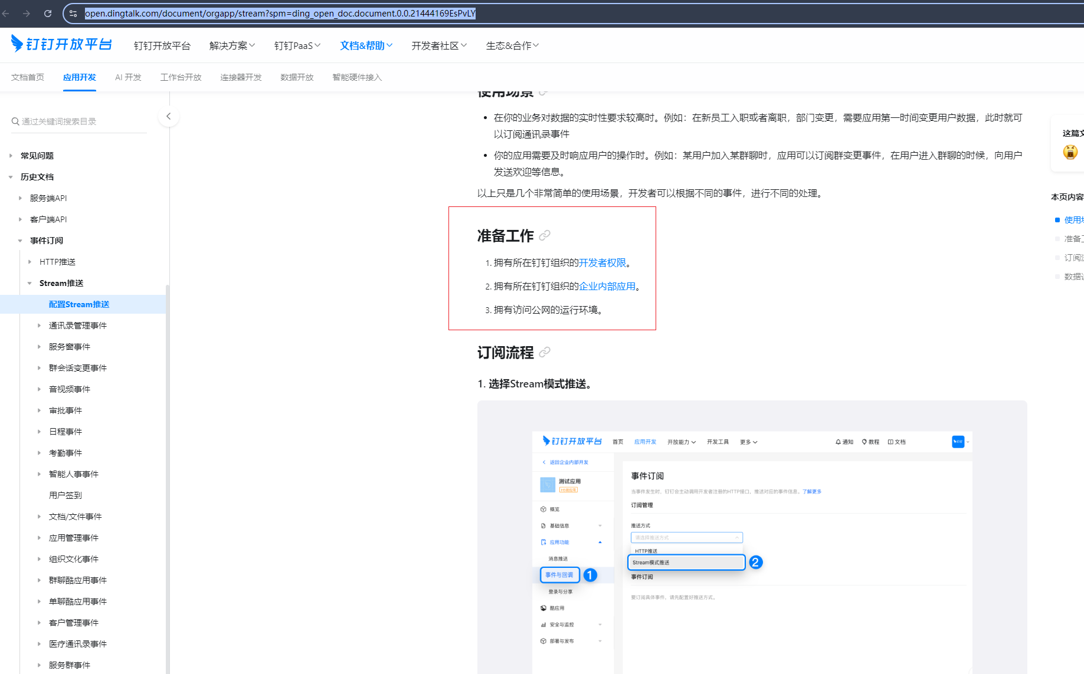Expand the 服务端API tree node

tap(20, 198)
